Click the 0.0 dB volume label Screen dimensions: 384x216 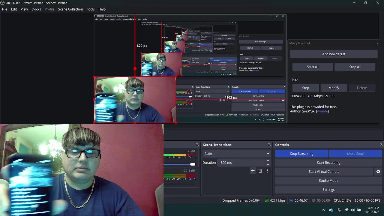tap(190, 151)
